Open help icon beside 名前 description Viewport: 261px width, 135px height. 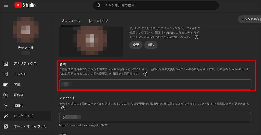(145, 74)
